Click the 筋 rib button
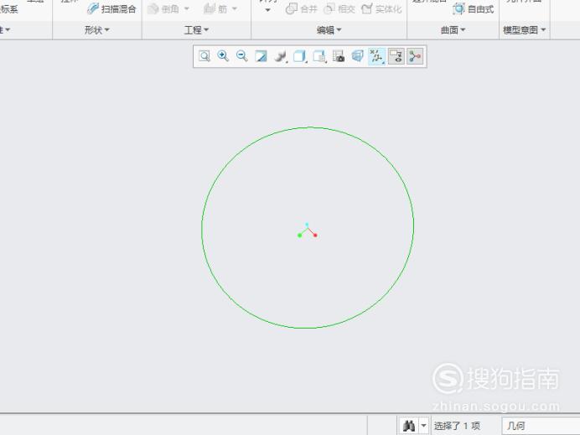 coord(215,9)
